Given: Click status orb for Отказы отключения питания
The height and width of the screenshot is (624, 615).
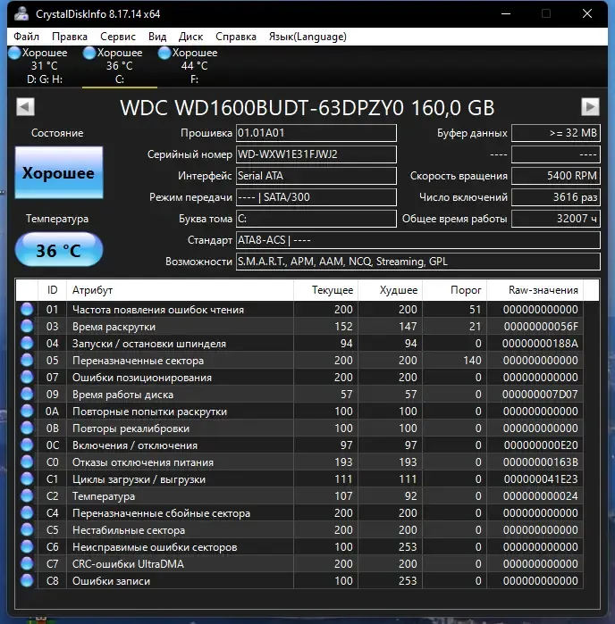Looking at the screenshot, I should [x=27, y=462].
